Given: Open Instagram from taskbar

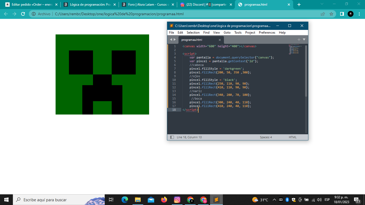Looking at the screenshot, I should point(177,200).
